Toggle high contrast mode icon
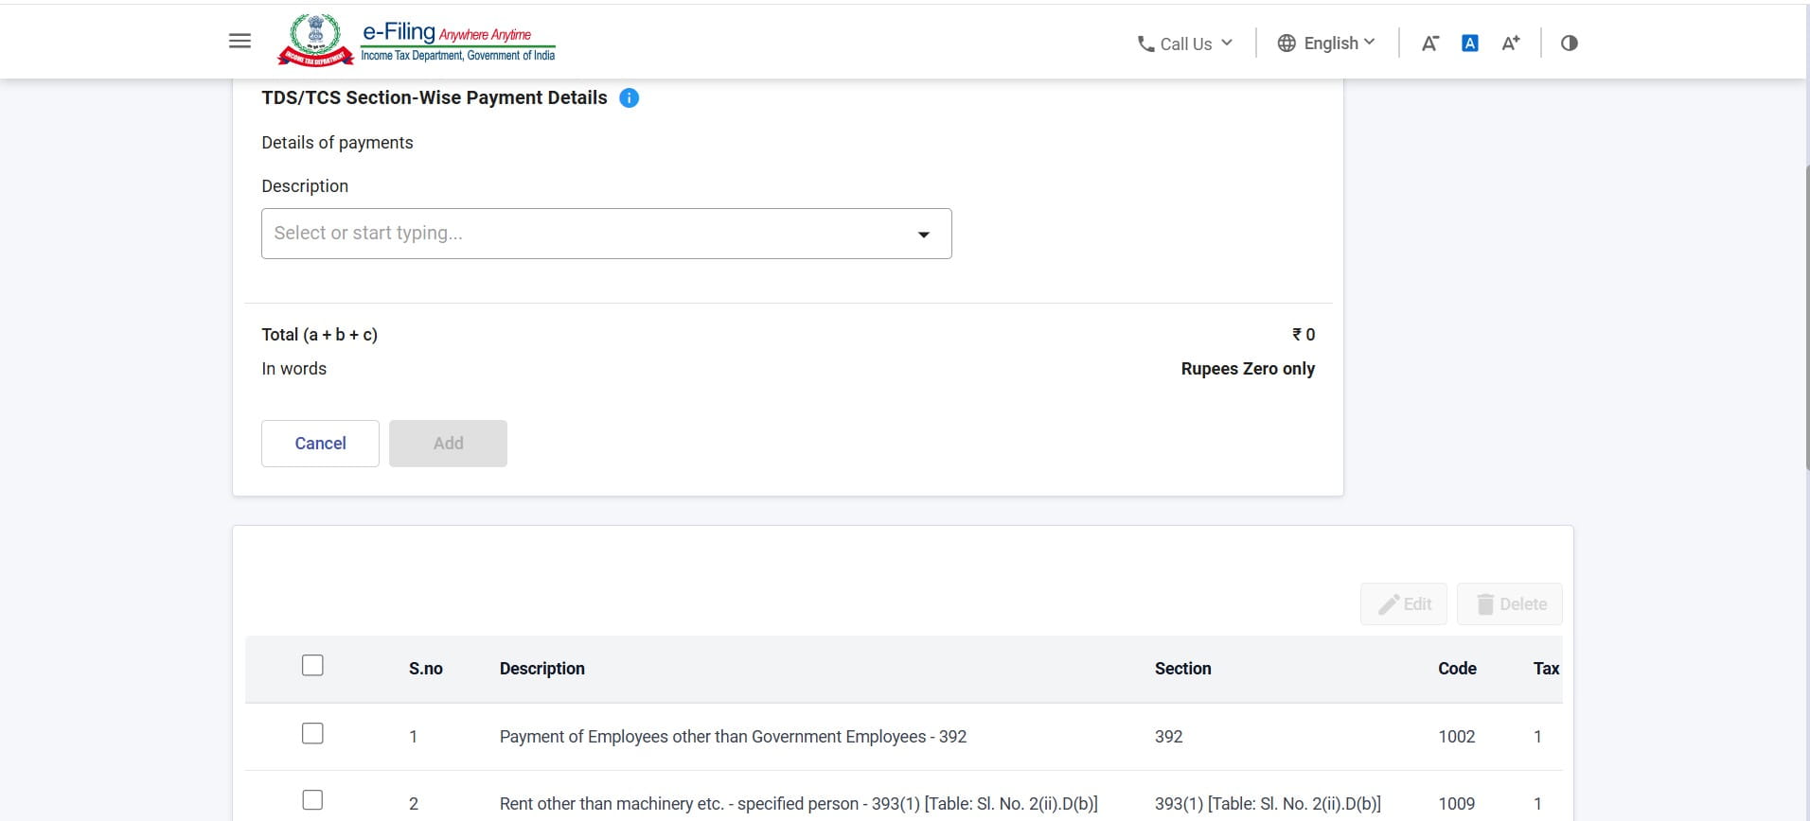The height and width of the screenshot is (821, 1810). tap(1570, 43)
